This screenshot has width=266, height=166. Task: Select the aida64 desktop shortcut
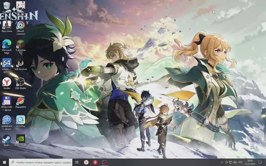click(x=7, y=66)
